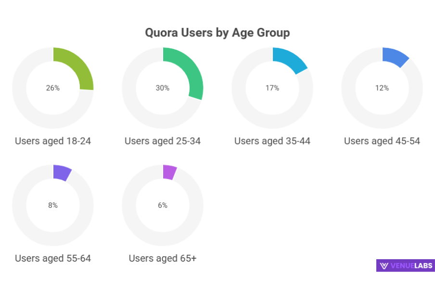Select the blue 12% arc segment
The height and width of the screenshot is (288, 435).
coord(397,57)
